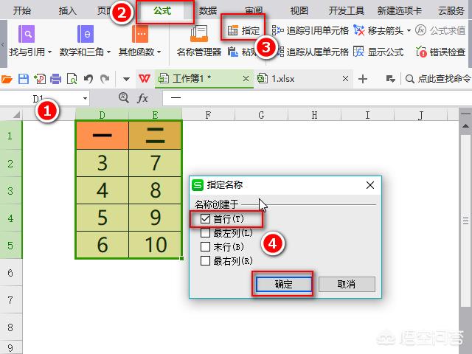The image size is (472, 354).
Task: Click the magnifier icon beside fx in formula bar
Action: tap(124, 97)
